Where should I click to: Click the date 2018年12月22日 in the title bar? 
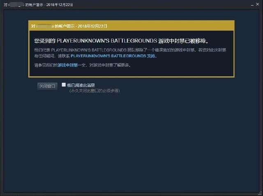point(60,5)
